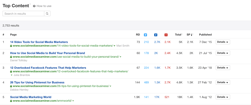The image size is (251, 105).
Task: Expand URL caret next to Julia Bramble
Action: (x=11, y=75)
